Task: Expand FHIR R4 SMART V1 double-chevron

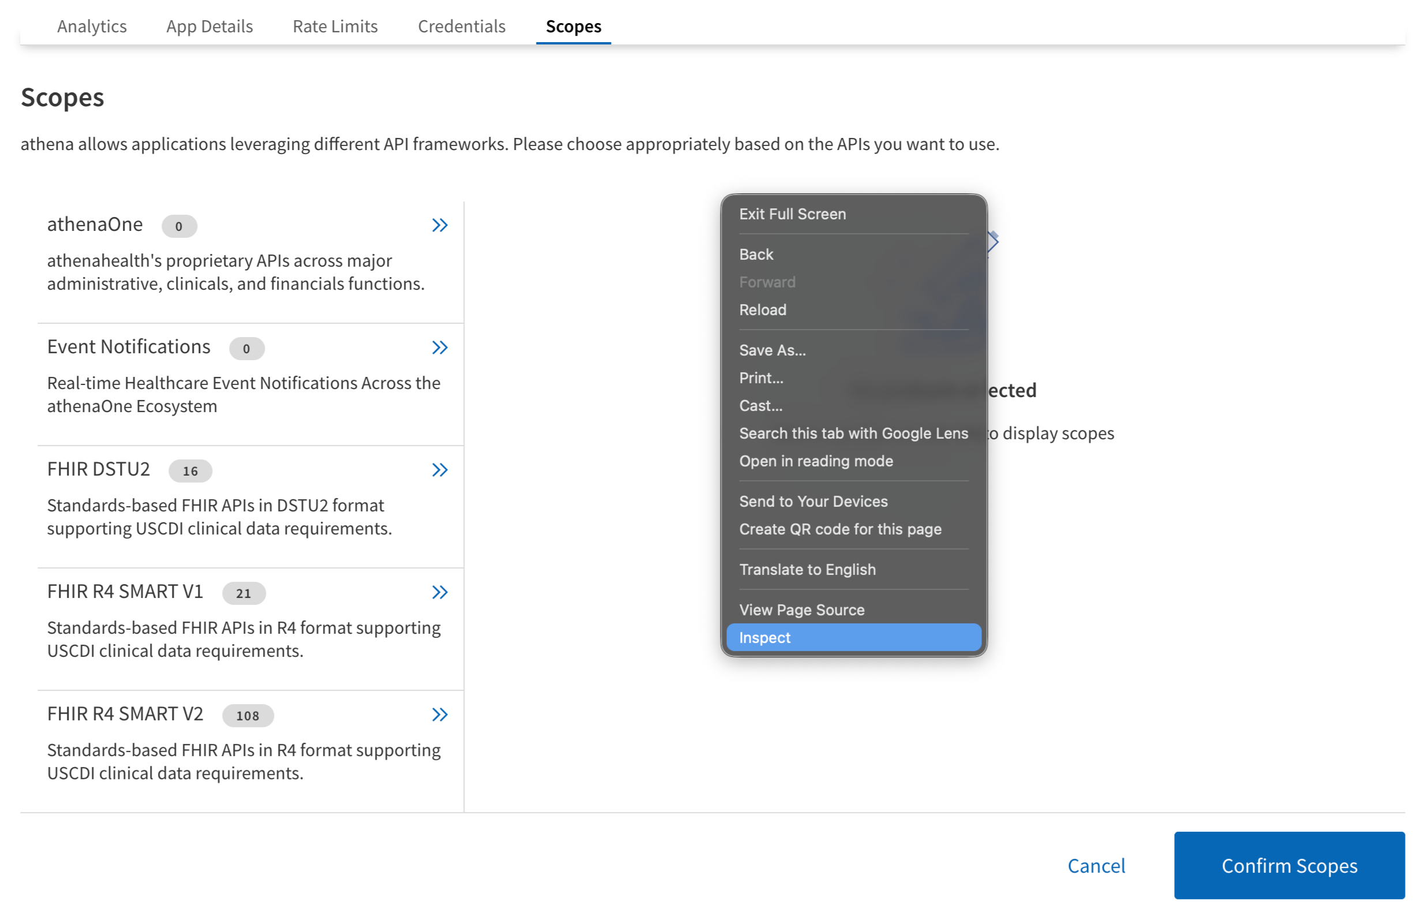Action: [440, 592]
